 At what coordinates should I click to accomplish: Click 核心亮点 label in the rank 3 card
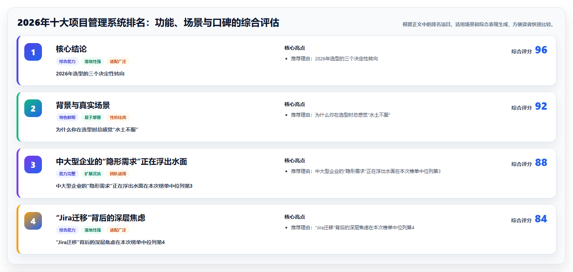(295, 161)
